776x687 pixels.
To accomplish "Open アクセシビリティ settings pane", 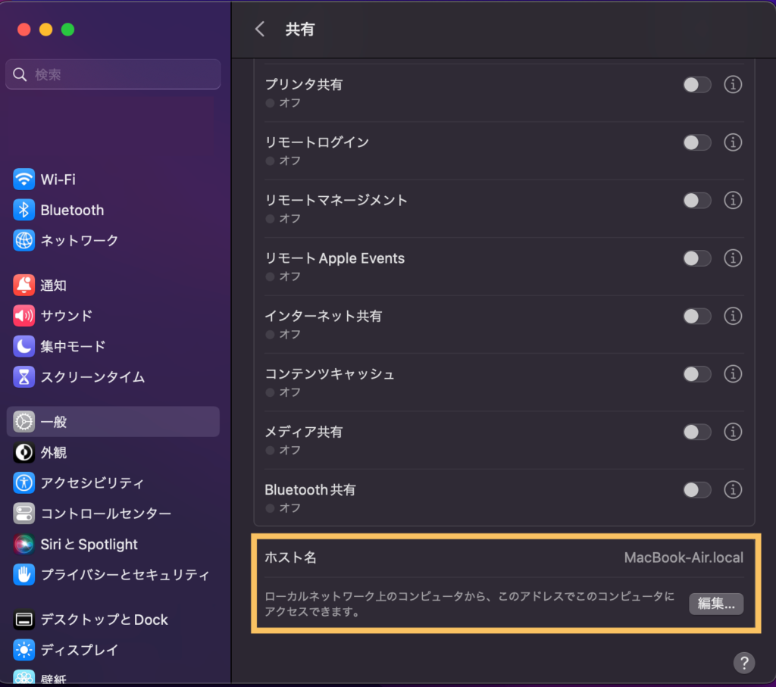I will pyautogui.click(x=113, y=482).
